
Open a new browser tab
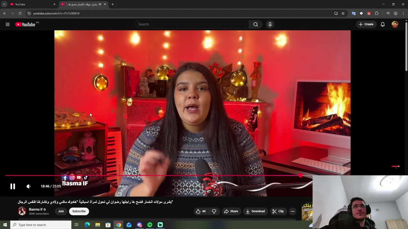[113, 4]
